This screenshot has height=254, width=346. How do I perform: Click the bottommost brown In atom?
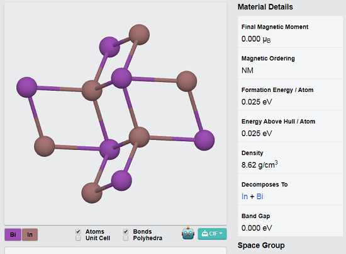tap(92, 193)
